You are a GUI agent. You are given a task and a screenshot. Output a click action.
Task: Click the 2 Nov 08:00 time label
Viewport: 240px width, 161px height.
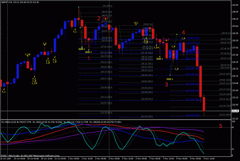[x=100, y=159]
